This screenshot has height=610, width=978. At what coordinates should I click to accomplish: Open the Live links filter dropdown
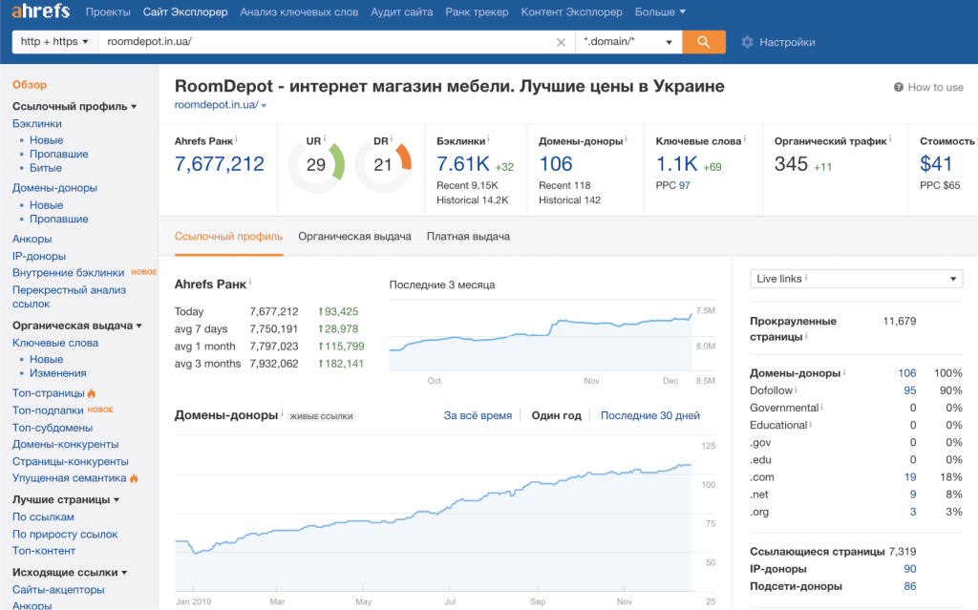(x=855, y=278)
